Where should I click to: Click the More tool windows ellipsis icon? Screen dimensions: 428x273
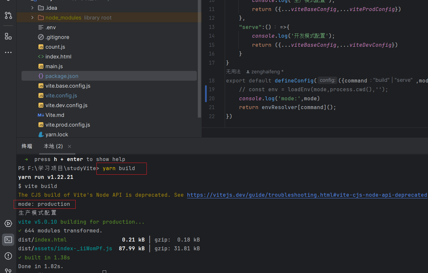tap(8, 52)
